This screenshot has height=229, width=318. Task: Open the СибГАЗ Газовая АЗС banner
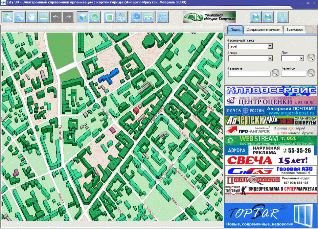271,170
